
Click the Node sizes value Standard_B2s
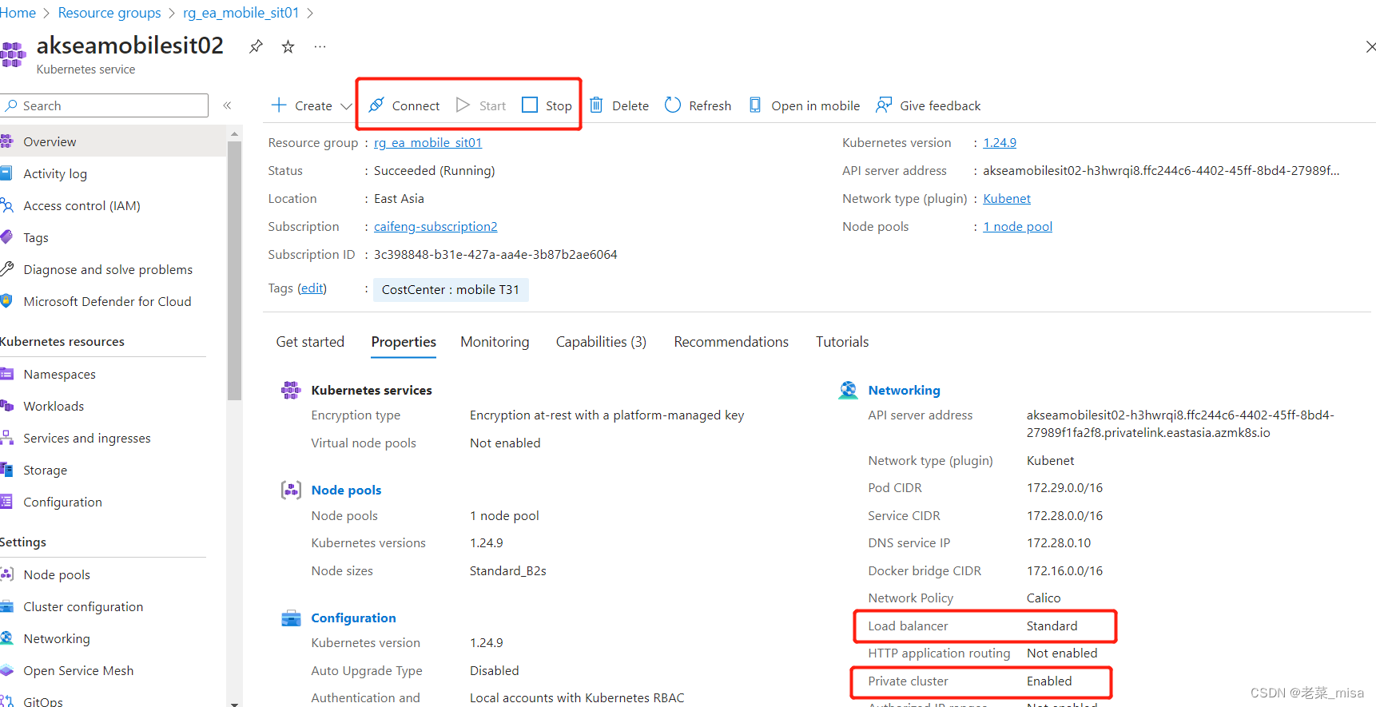tap(508, 570)
